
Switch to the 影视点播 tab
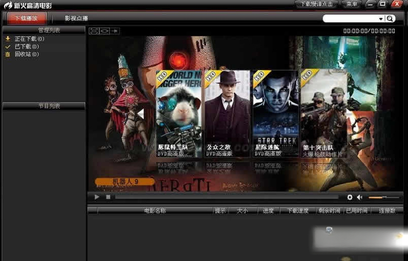[x=76, y=18]
